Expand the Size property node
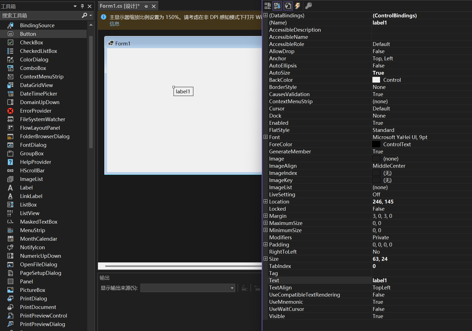The image size is (472, 331). tap(266, 259)
